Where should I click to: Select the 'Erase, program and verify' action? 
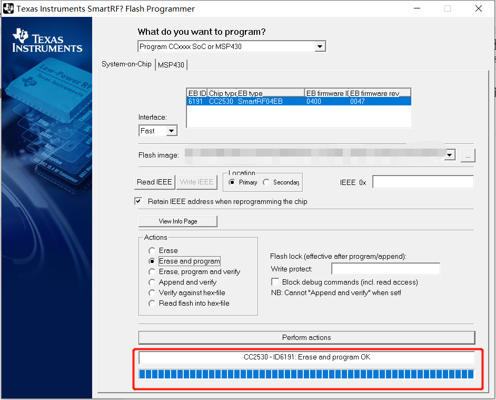(x=152, y=271)
